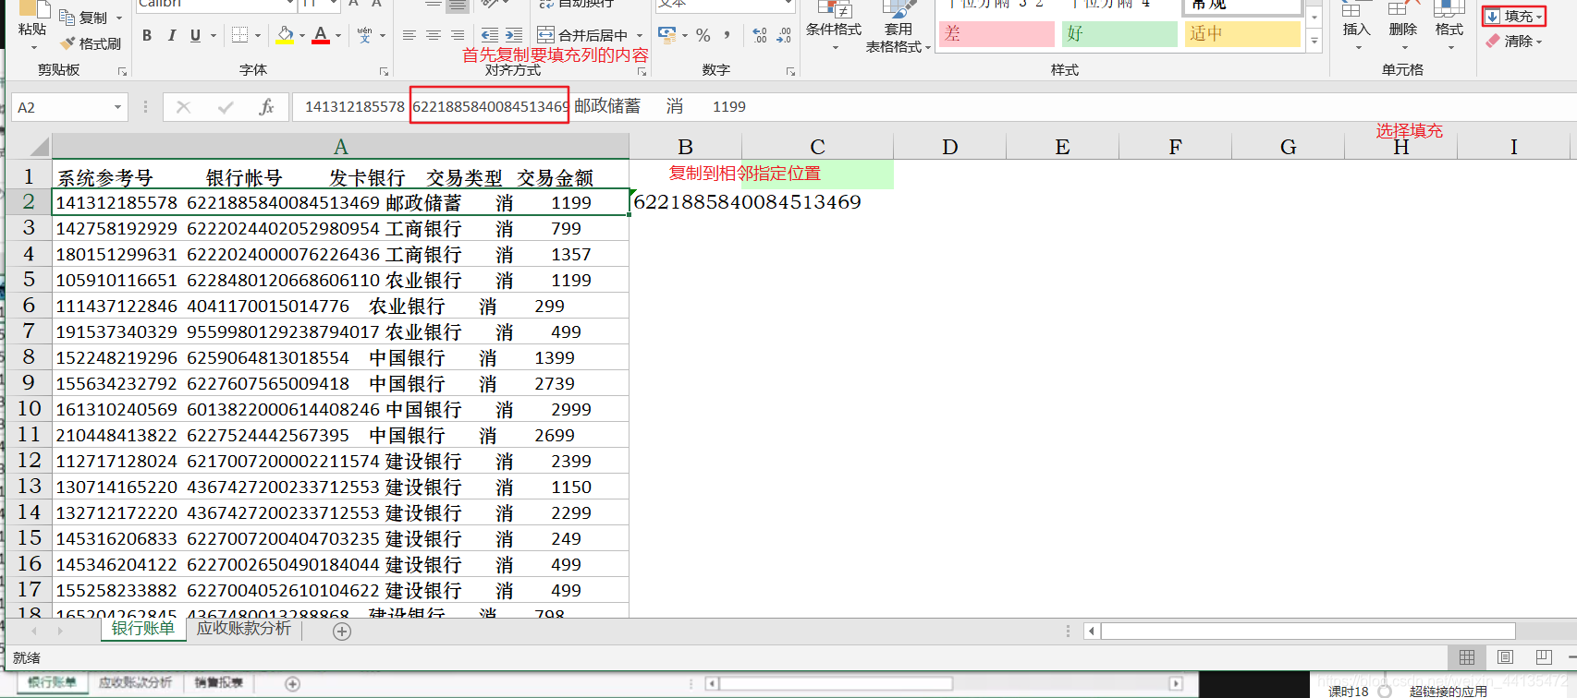1577x698 pixels.
Task: Apply the 适中 (Neutral) cell style
Action: coord(1242,34)
